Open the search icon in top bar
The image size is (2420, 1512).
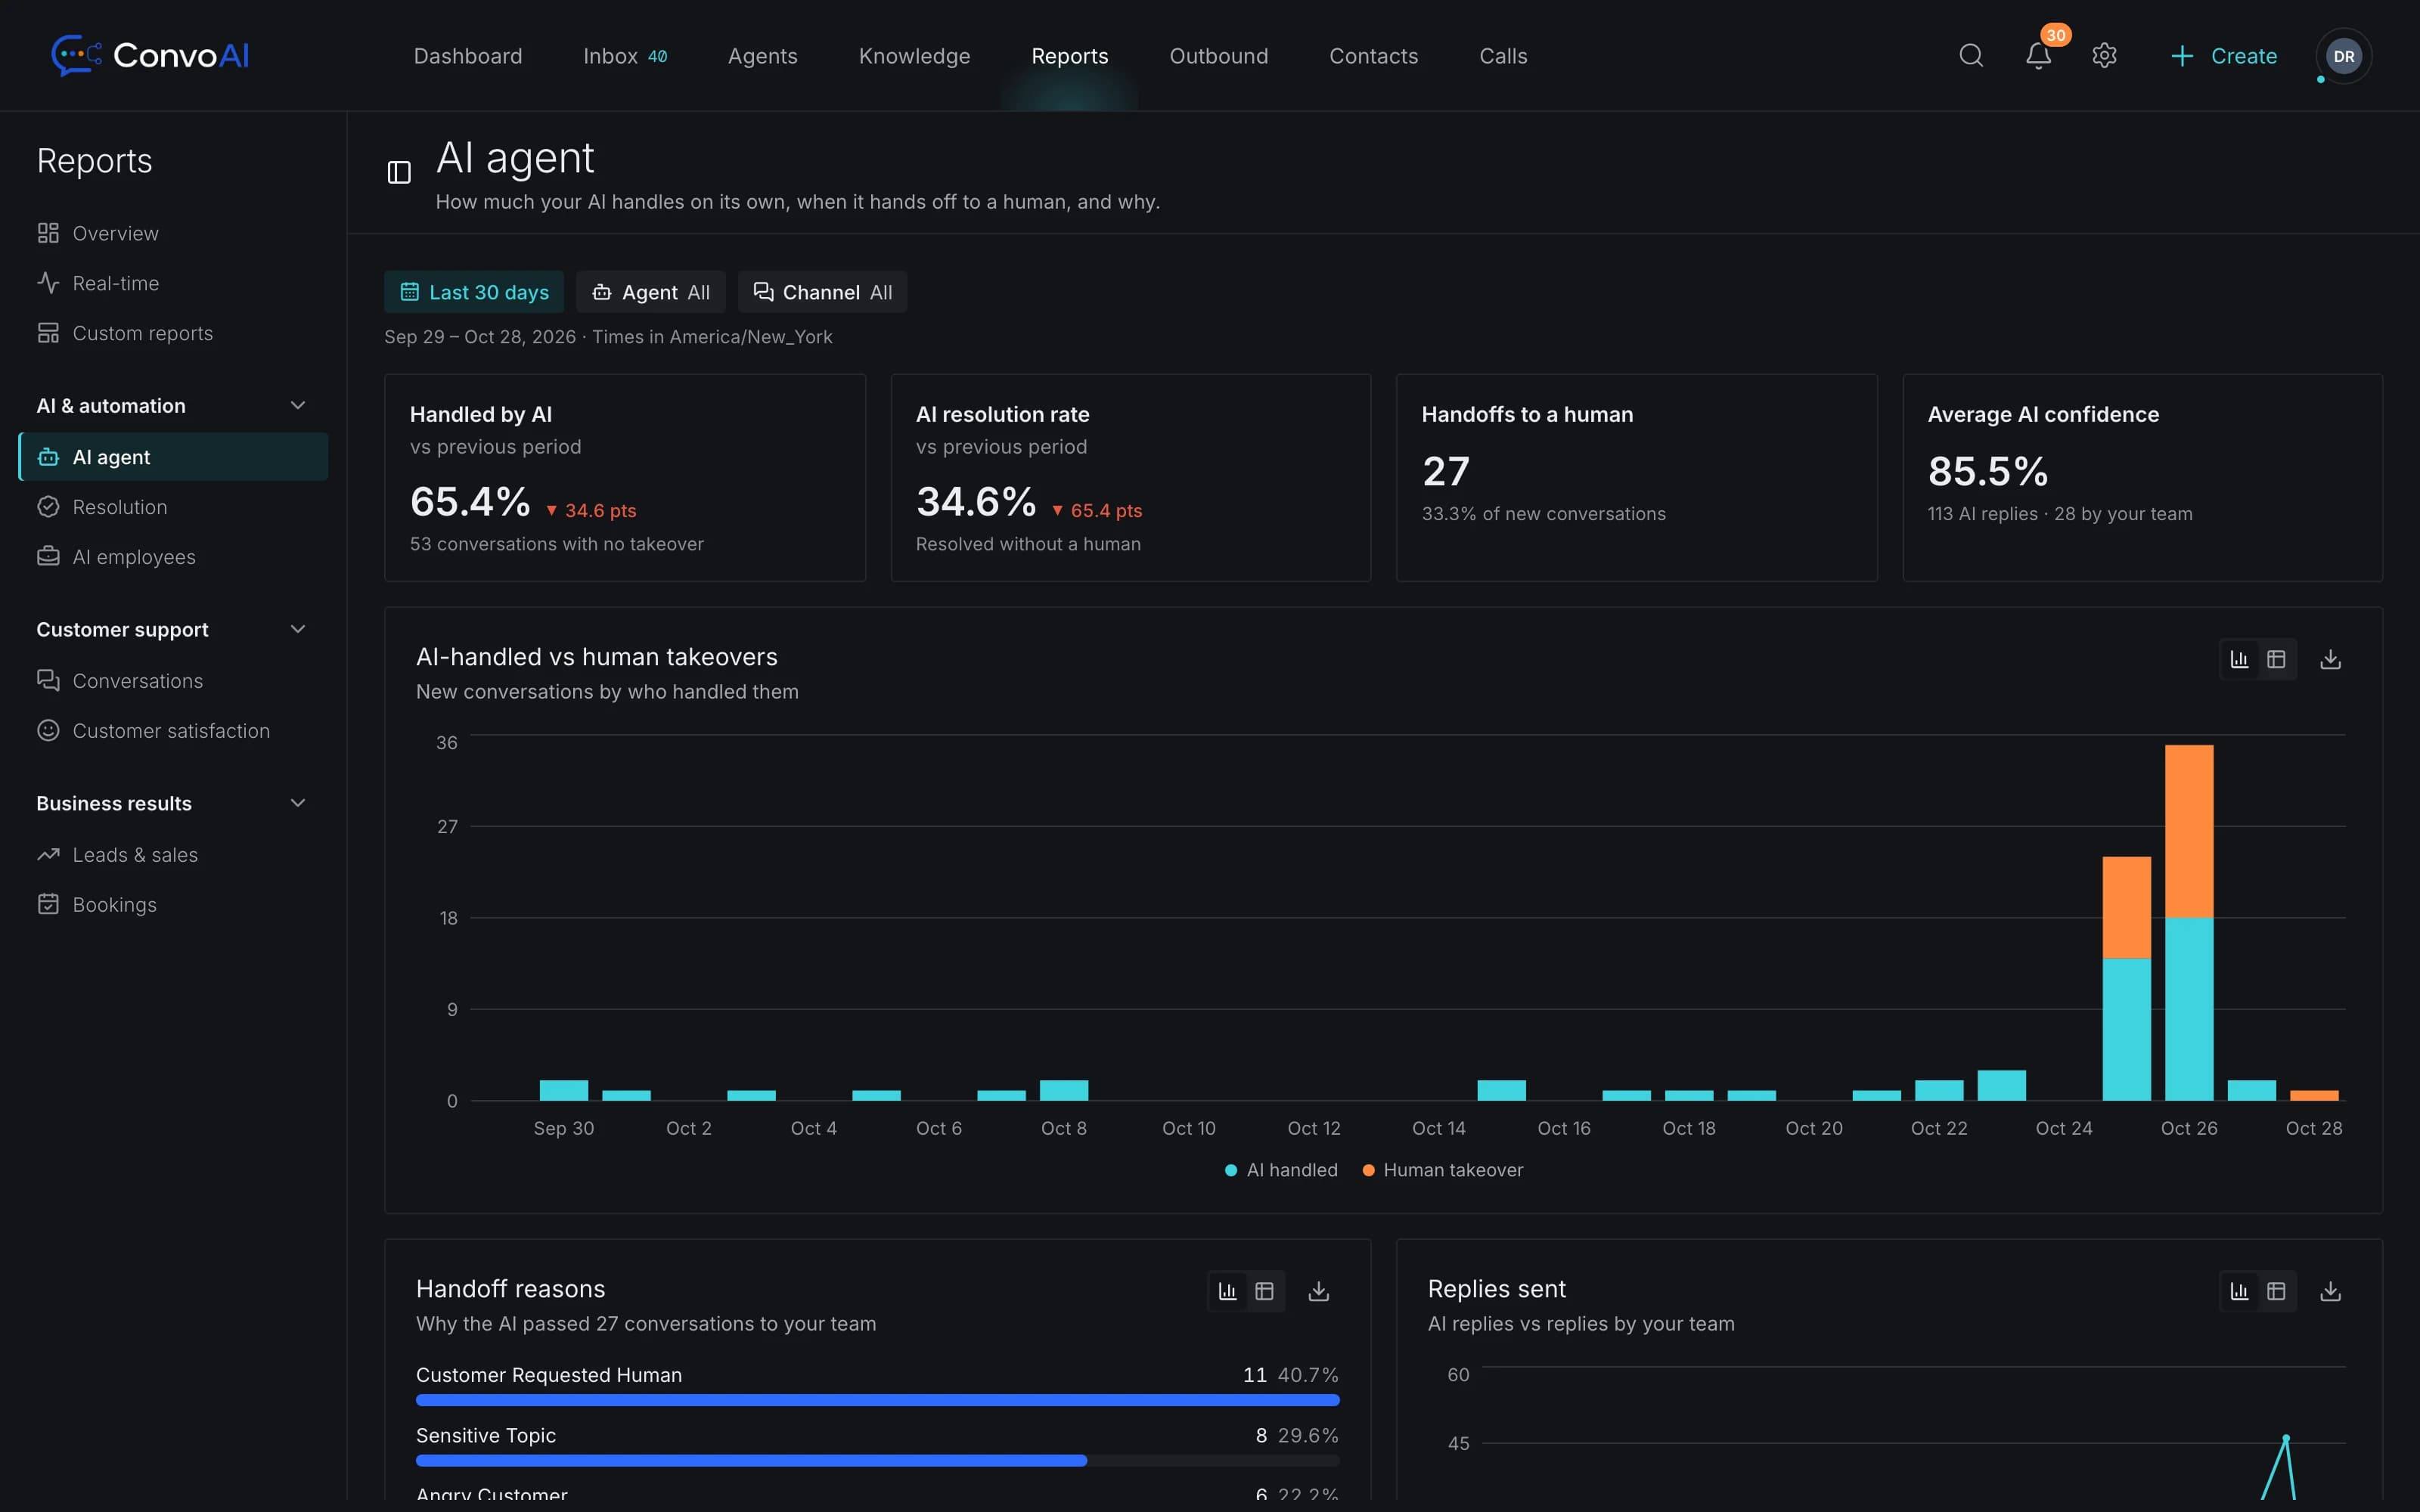pos(1970,56)
